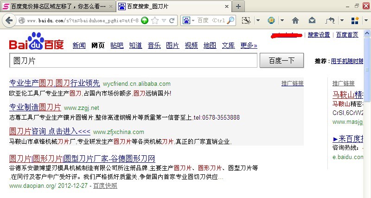
Task: Go to the browser home page icon
Action: (x=295, y=20)
